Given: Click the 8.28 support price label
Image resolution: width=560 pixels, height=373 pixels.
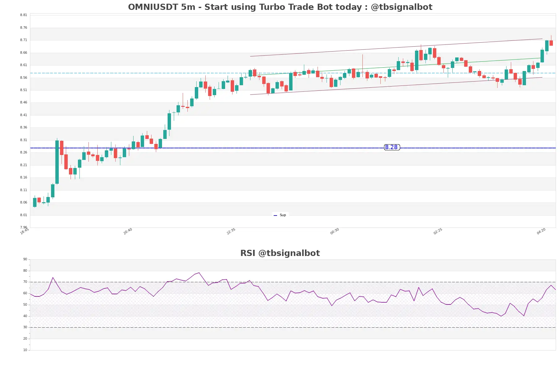Looking at the screenshot, I should tap(392, 147).
